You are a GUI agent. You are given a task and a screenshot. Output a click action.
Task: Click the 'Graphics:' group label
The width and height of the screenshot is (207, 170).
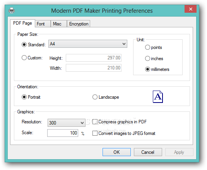point(26,112)
